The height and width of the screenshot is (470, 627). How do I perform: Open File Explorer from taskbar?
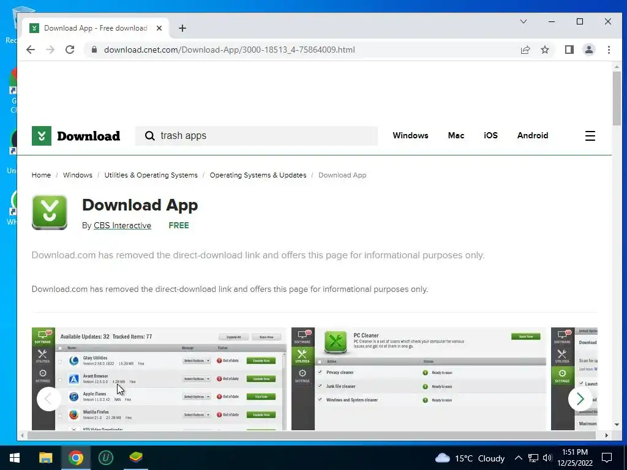[x=45, y=458]
